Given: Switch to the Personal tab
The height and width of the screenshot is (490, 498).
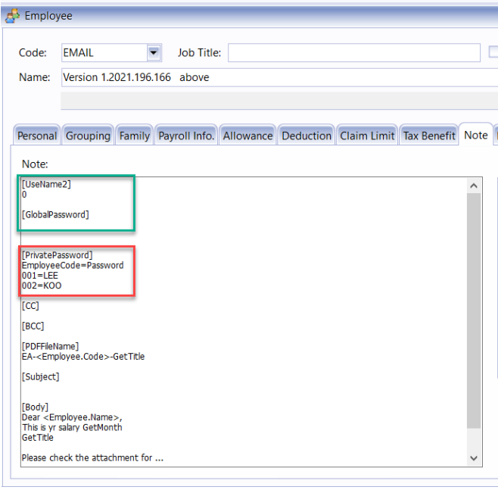Looking at the screenshot, I should coord(37,136).
